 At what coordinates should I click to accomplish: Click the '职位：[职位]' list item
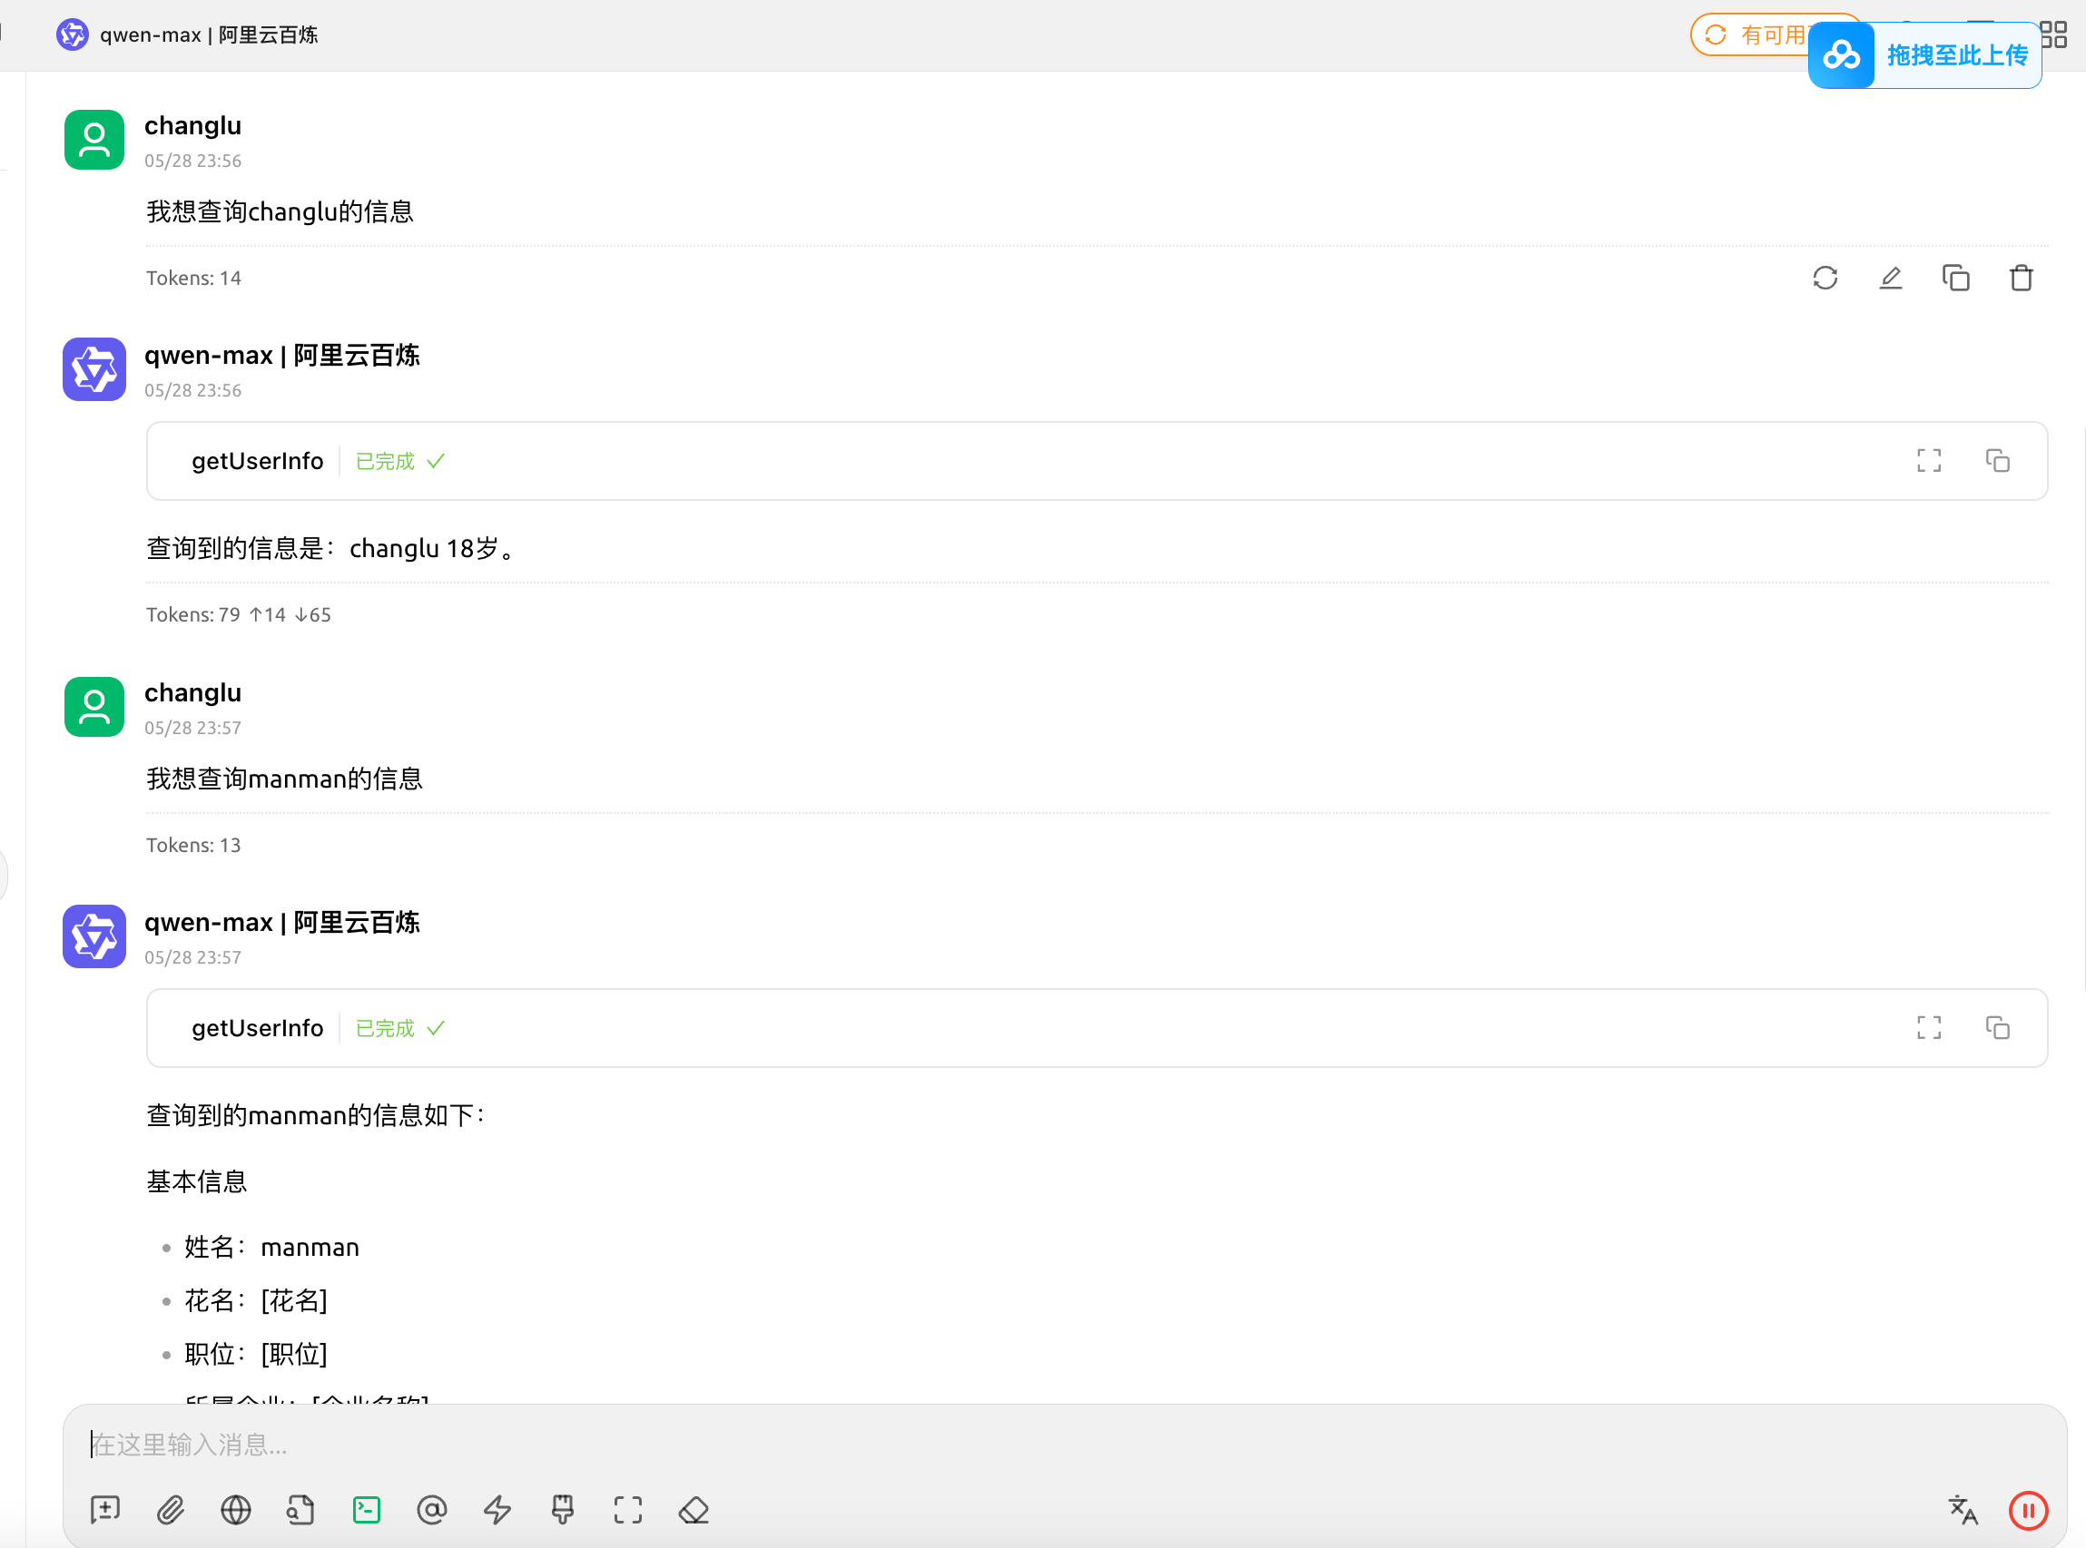coord(256,1353)
